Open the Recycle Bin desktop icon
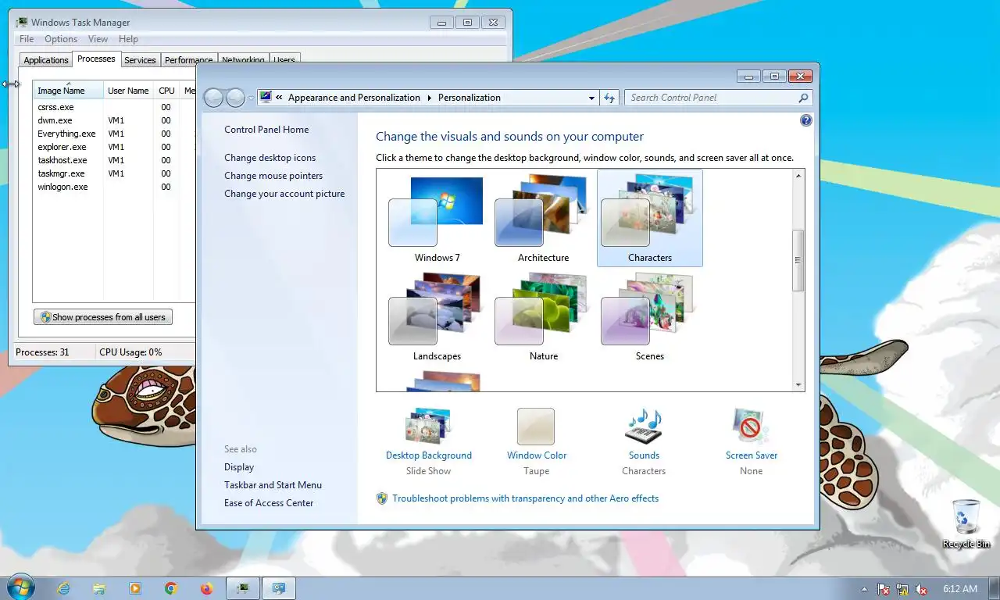The image size is (1000, 600). click(966, 523)
